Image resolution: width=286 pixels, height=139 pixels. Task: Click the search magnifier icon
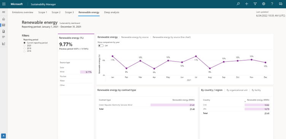238,4
